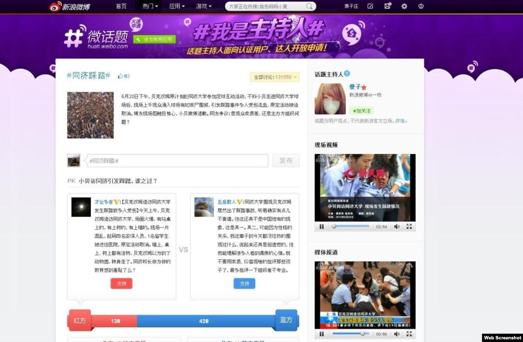Open the 热门 dropdown menu
Image resolution: width=523 pixels, height=342 pixels.
coord(150,6)
